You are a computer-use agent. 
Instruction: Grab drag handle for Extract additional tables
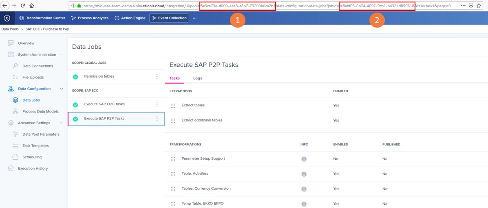click(173, 121)
